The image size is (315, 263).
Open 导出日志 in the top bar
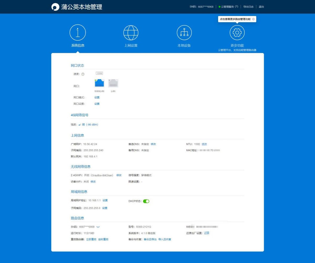[x=248, y=7]
